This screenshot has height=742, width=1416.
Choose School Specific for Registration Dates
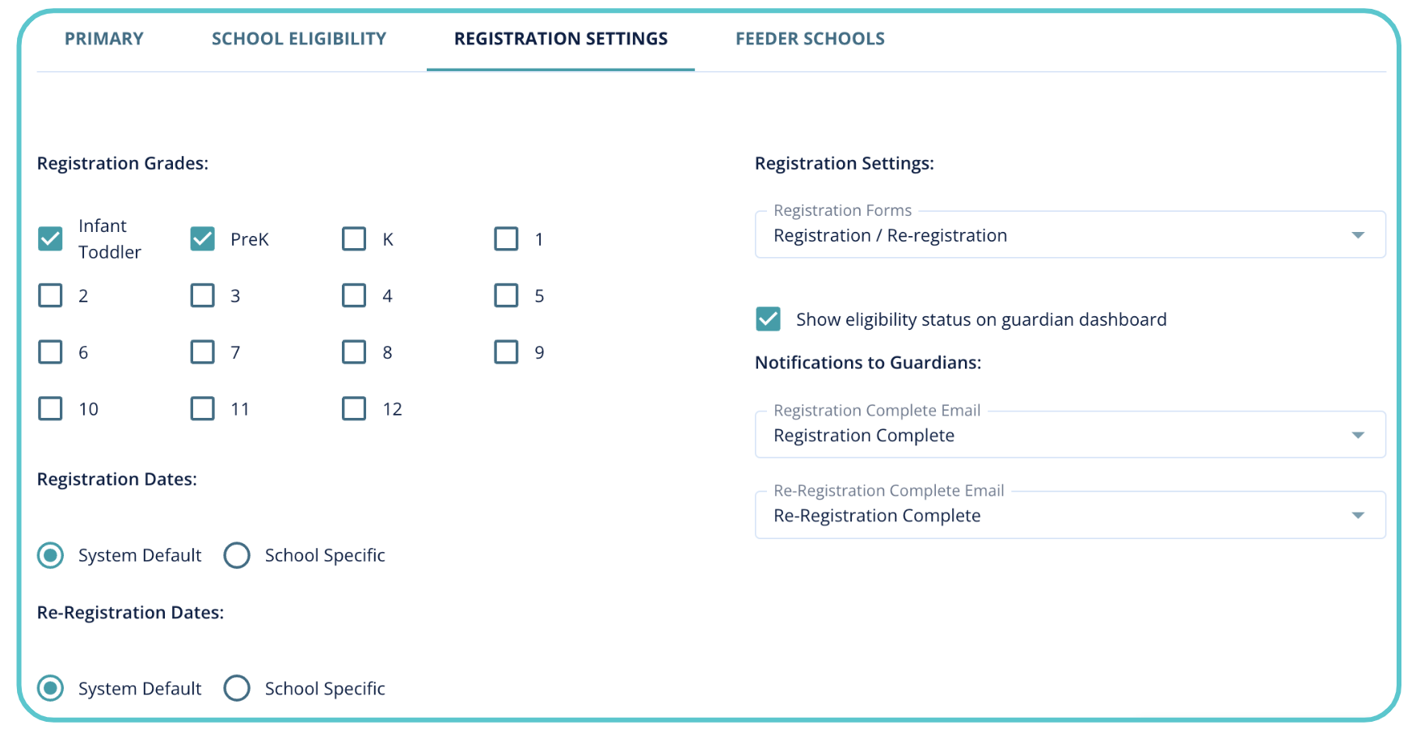coord(237,555)
